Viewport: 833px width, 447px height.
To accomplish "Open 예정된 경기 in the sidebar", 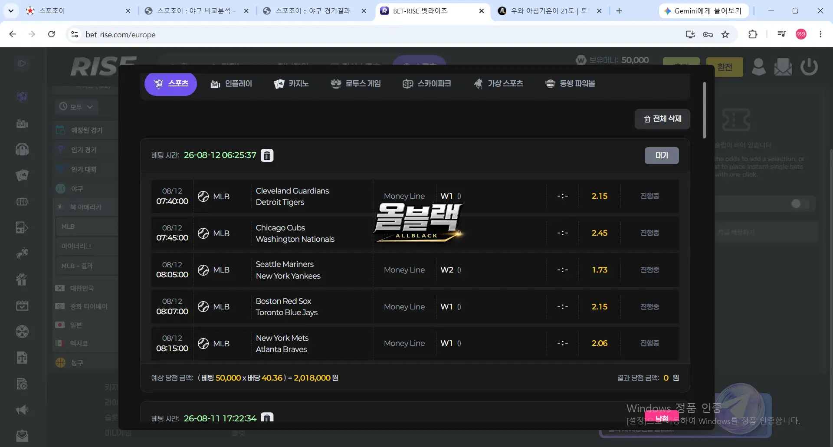I will (86, 130).
